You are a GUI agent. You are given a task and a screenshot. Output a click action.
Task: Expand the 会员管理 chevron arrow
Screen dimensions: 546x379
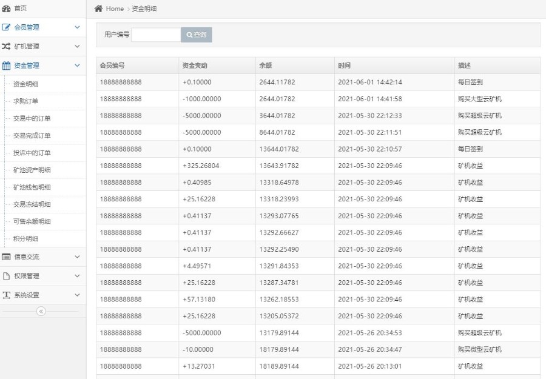coord(77,27)
